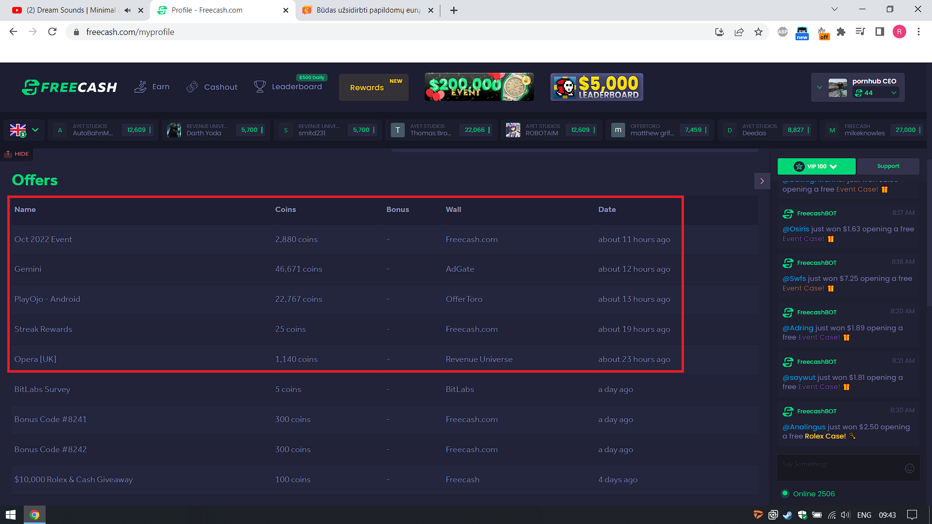The width and height of the screenshot is (932, 524).
Task: Expand the 44 coins balance dropdown
Action: pos(876,93)
